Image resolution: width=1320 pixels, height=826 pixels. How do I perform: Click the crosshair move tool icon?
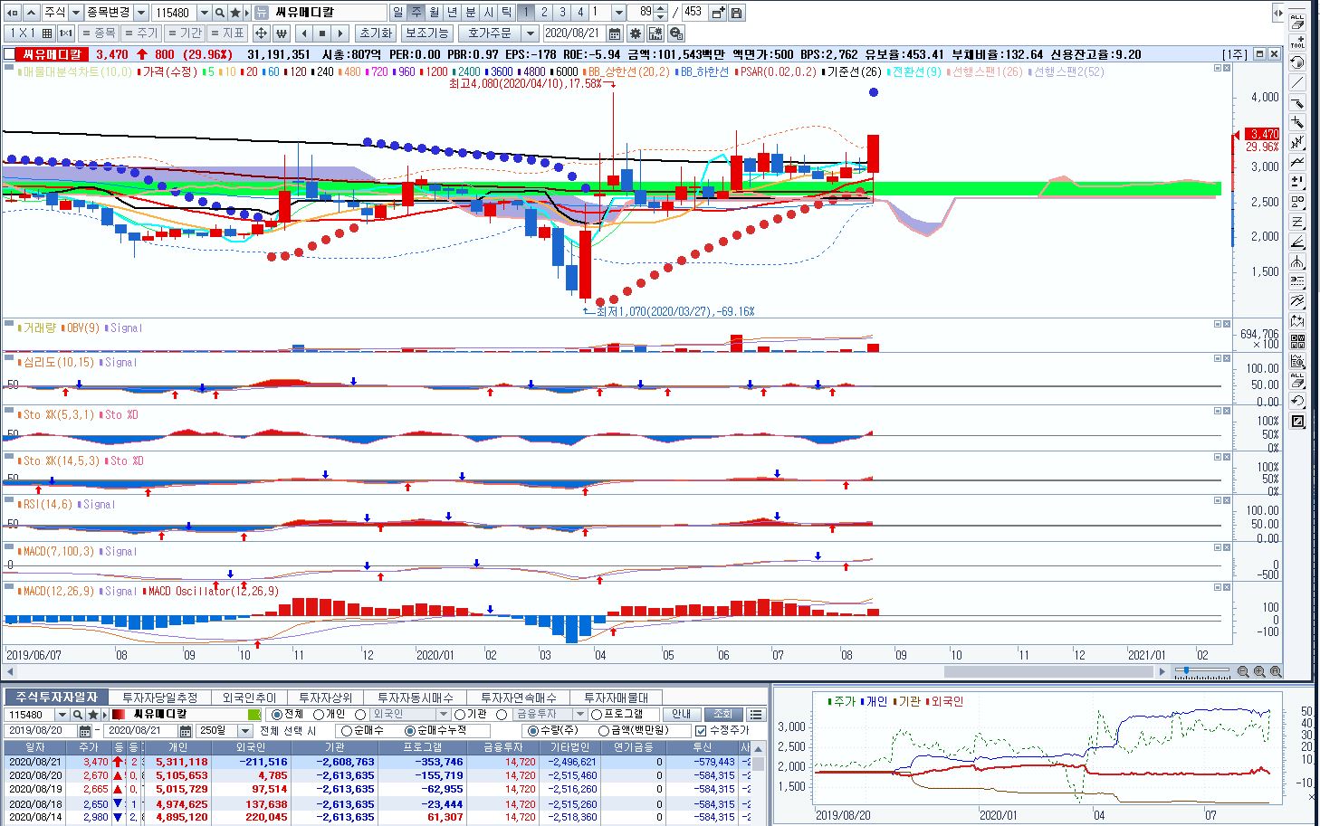point(261,33)
